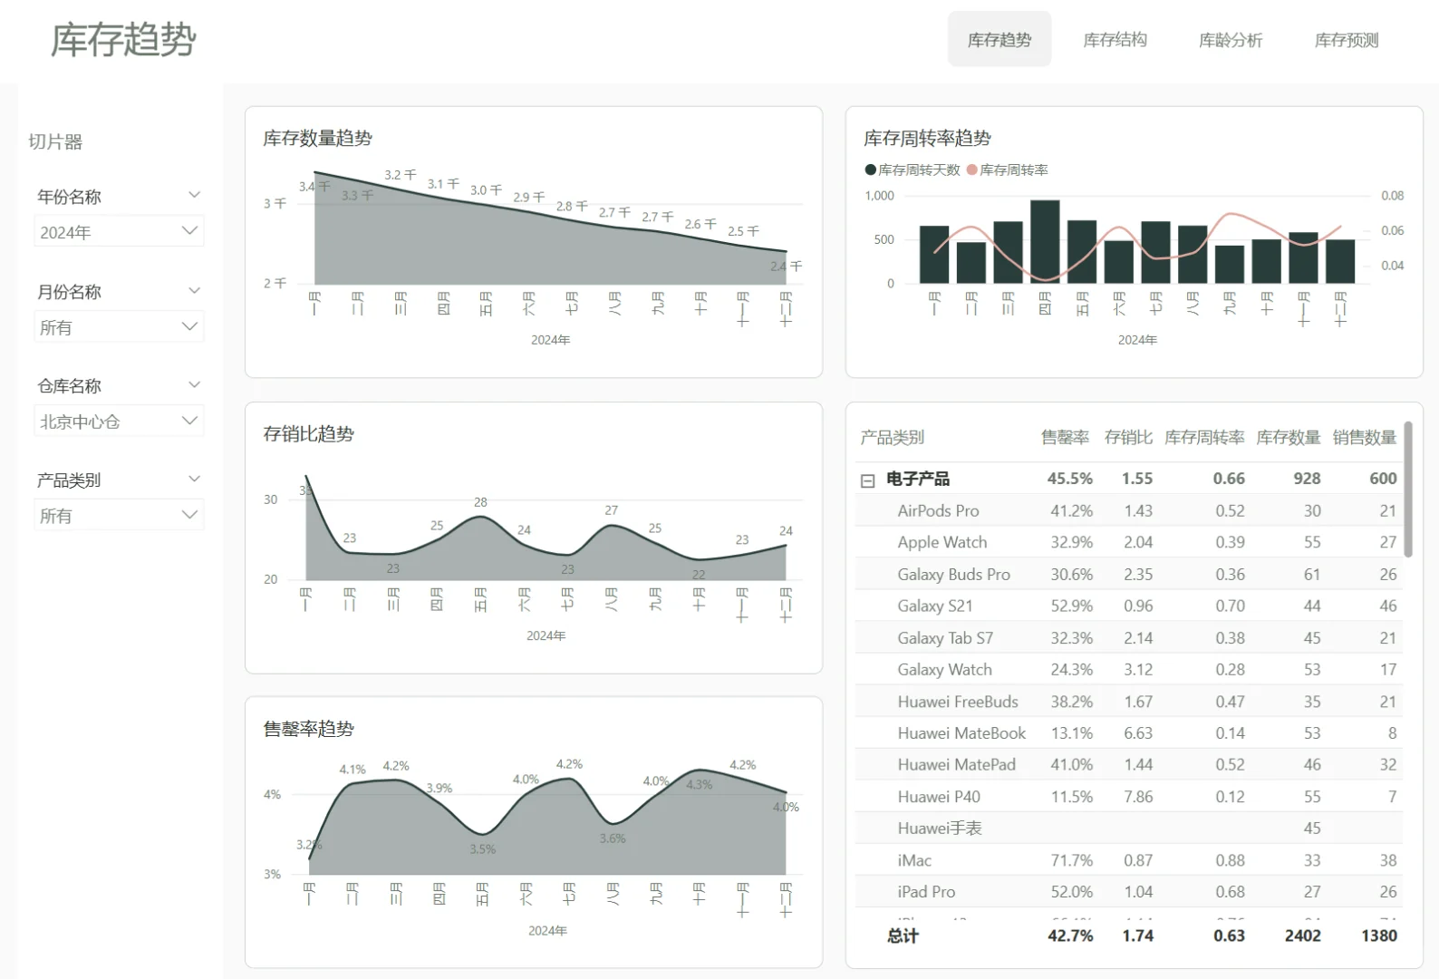Screen dimensions: 1439x979
Task: Open the 北京中心仓 warehouse dropdown
Action: pos(119,422)
